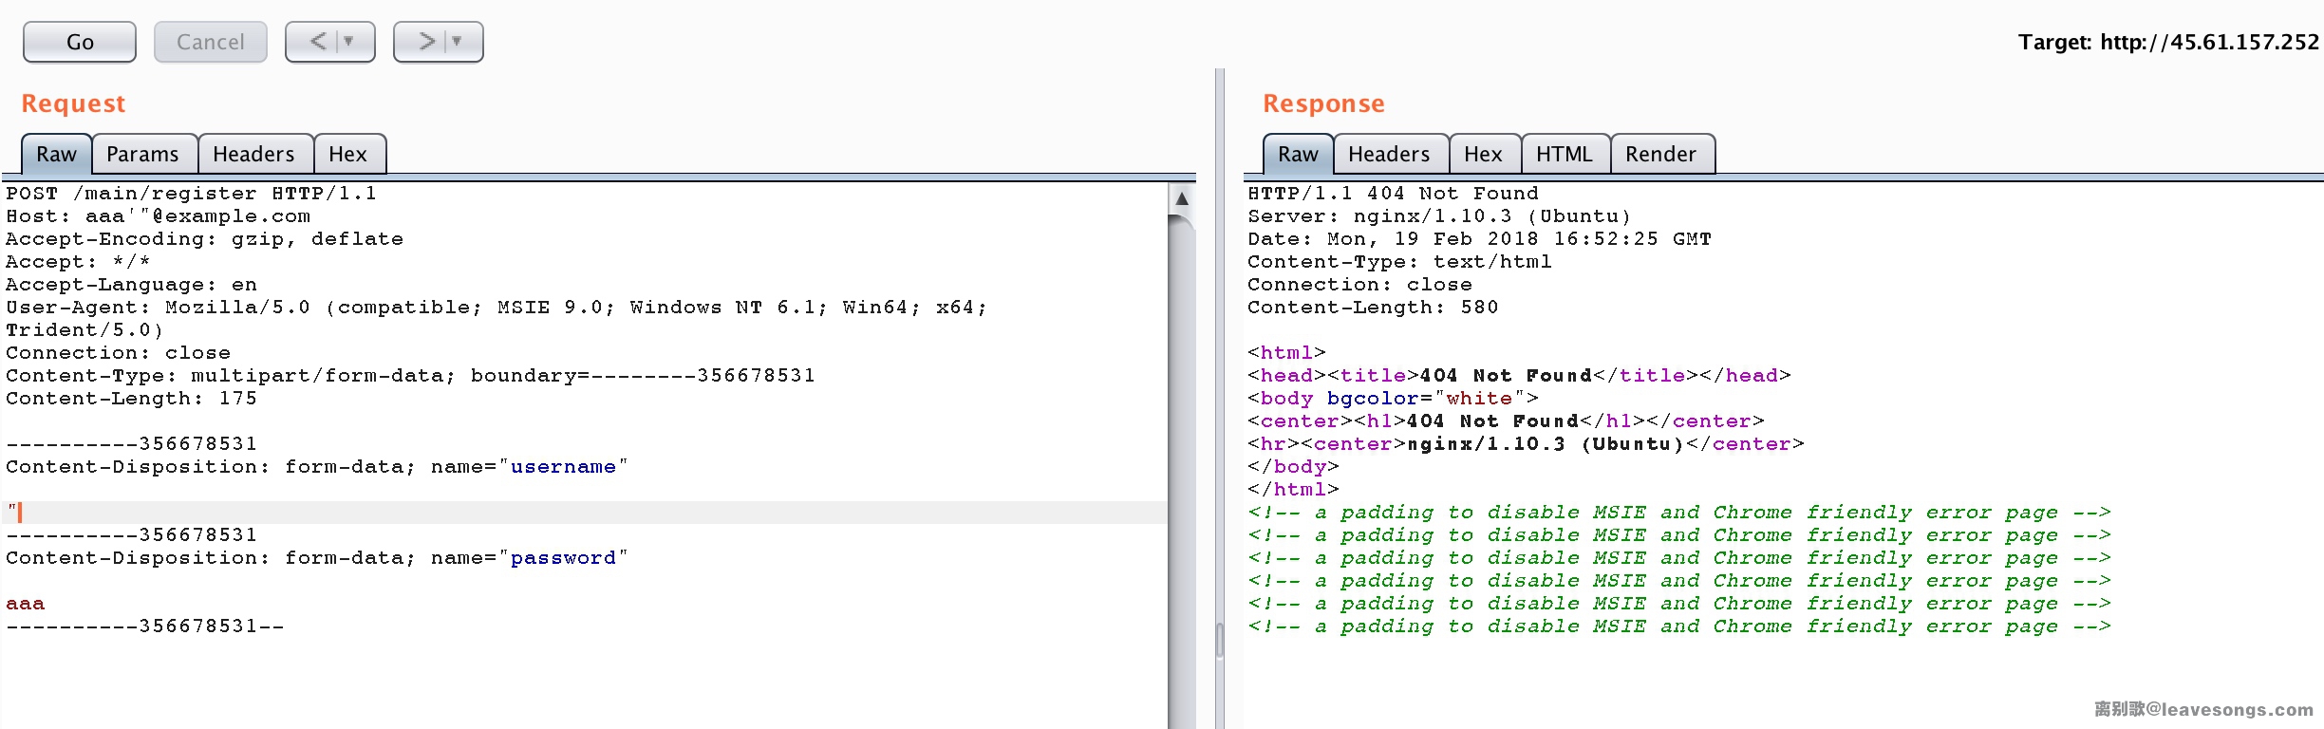Show the request Hex tab
Viewport: 2324px width, 729px height.
coord(347,154)
